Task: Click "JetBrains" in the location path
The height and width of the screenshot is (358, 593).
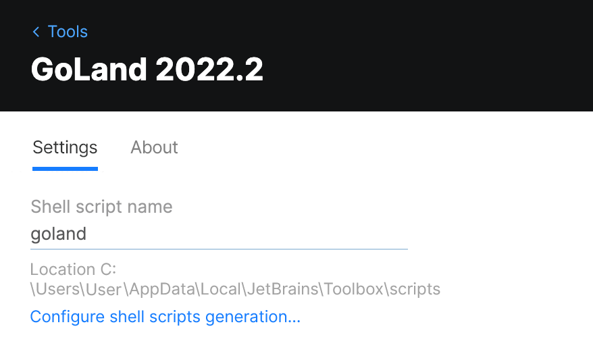Action: coord(281,289)
